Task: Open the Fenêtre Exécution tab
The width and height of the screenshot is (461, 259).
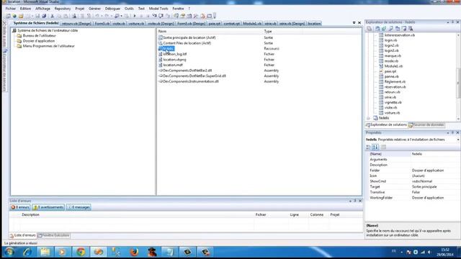Action: click(54, 235)
